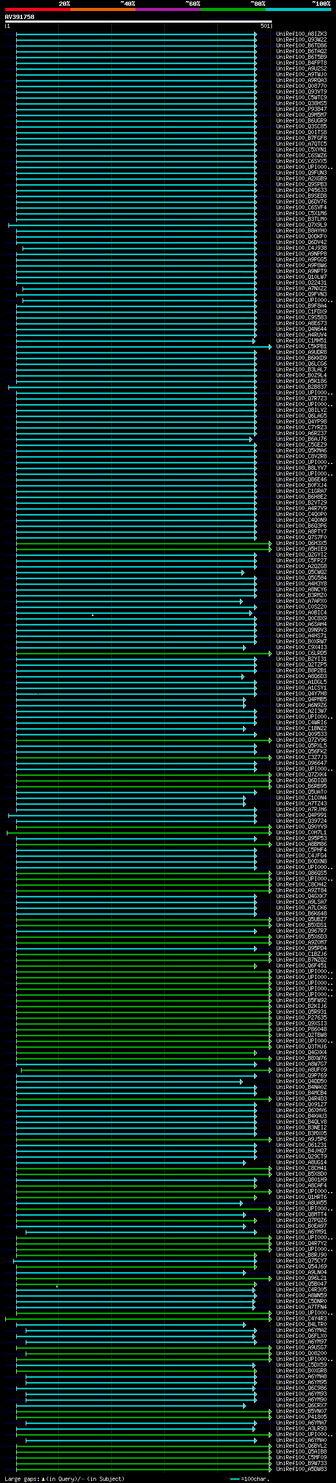Click the red 20% identity legend segment
336x1483 pixels.
point(37,9)
